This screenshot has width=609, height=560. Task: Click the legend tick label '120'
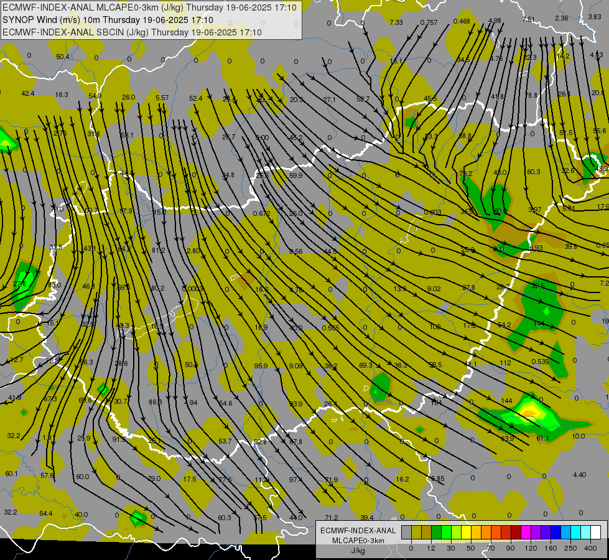coord(531,548)
